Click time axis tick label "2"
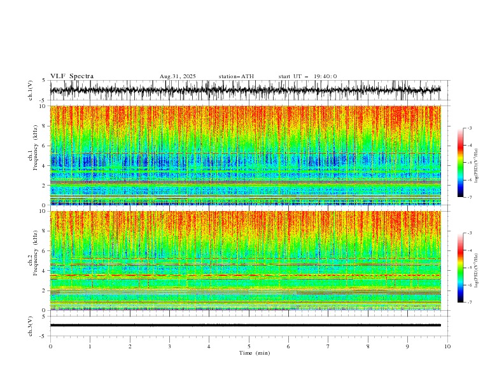This screenshot has height=389, width=504. point(130,346)
